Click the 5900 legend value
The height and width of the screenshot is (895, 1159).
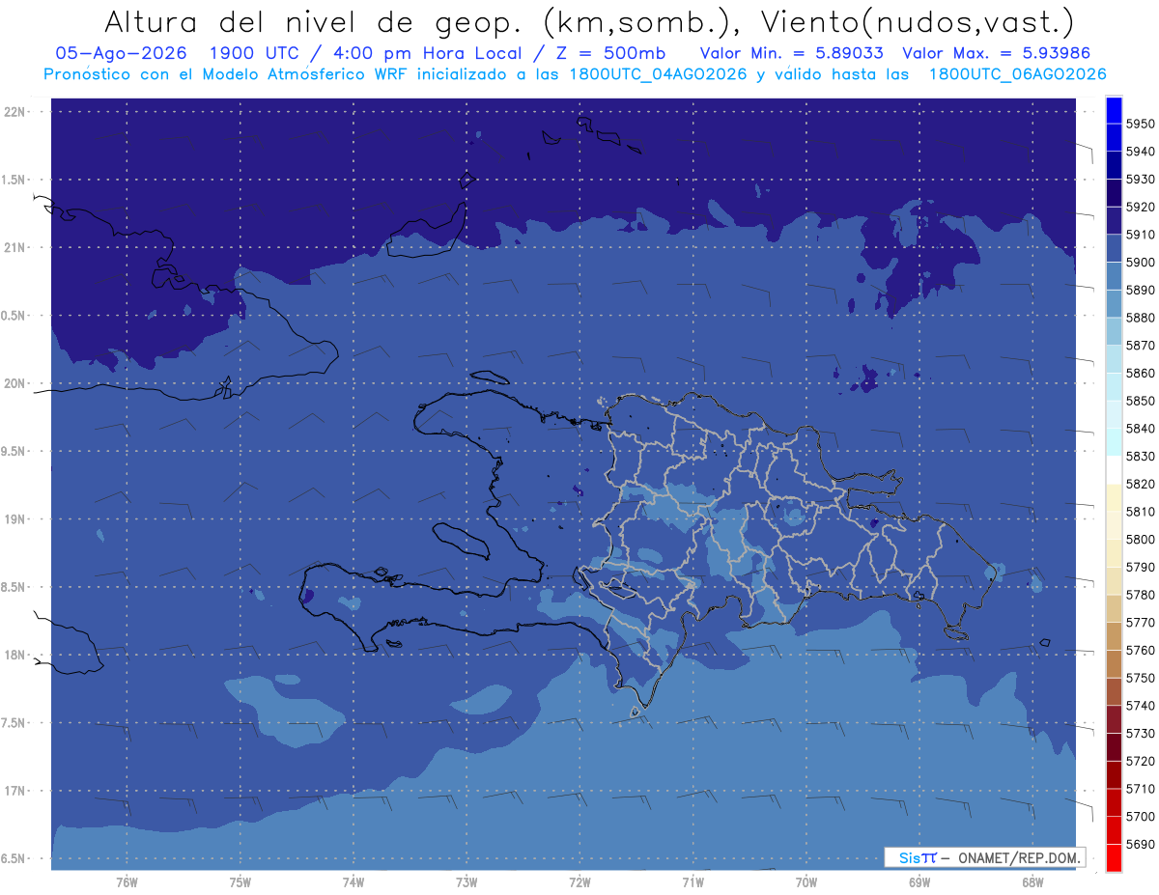(x=1141, y=263)
